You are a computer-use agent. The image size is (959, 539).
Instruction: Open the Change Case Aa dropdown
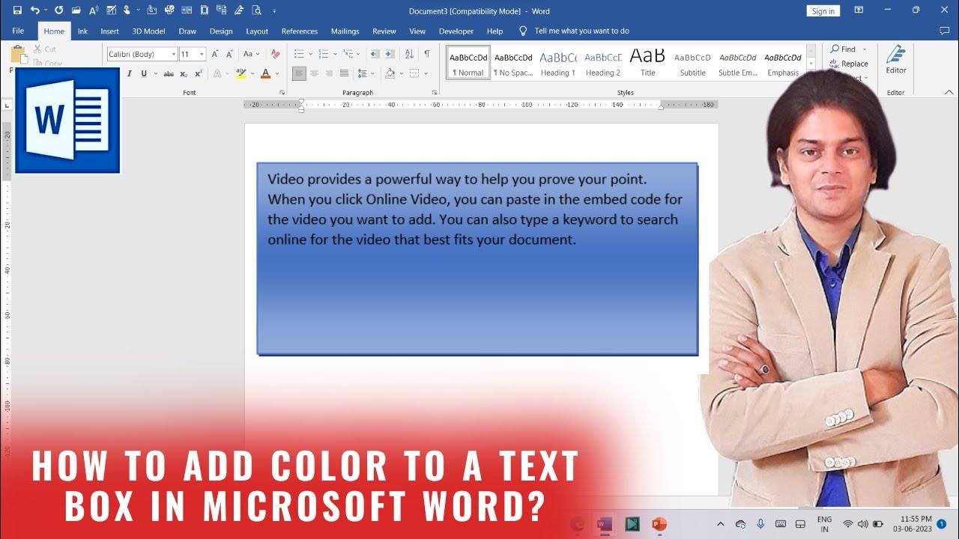251,54
